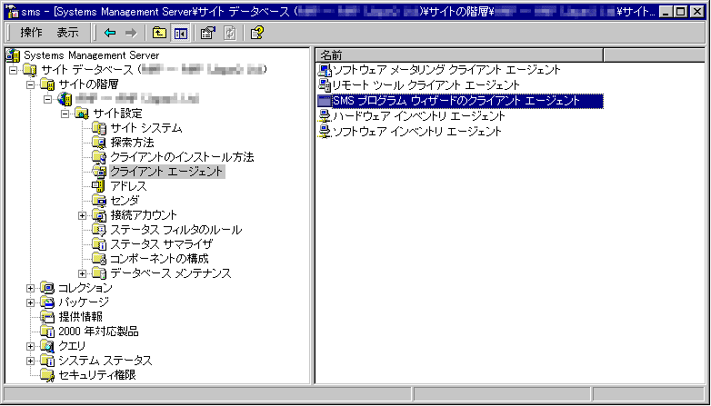The height and width of the screenshot is (406, 711).
Task: Toggle the show/hide console tree button
Action: pos(180,33)
